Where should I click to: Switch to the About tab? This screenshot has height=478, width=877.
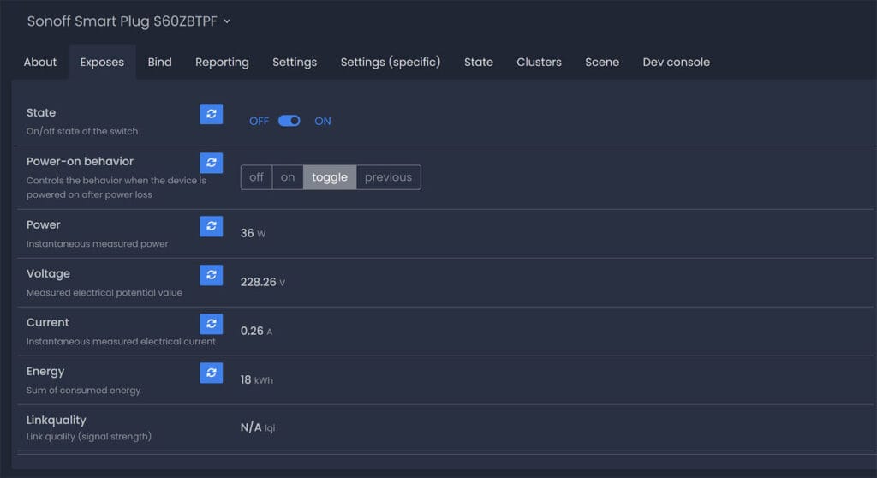(x=39, y=63)
